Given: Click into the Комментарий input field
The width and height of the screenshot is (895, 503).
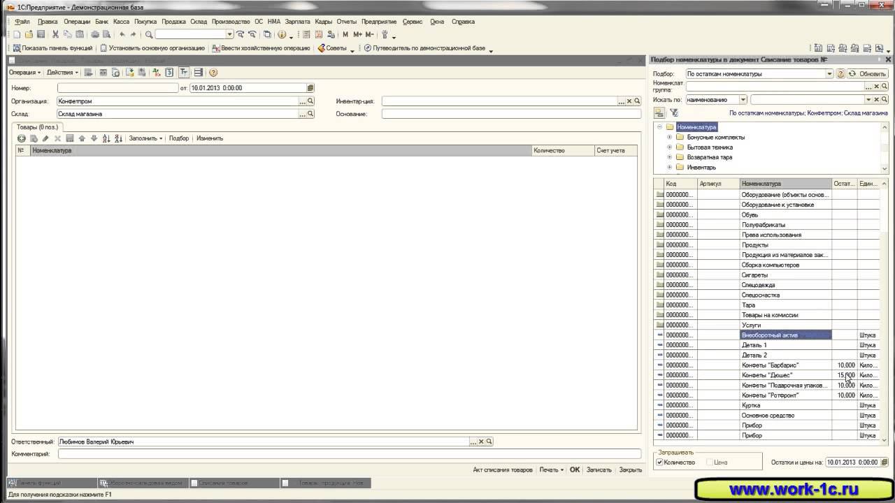Looking at the screenshot, I should (x=349, y=454).
